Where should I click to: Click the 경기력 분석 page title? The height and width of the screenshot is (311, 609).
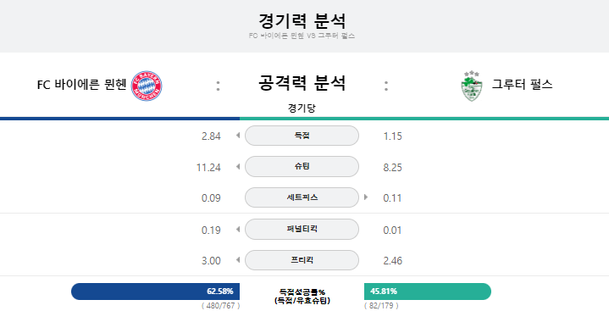click(x=302, y=20)
